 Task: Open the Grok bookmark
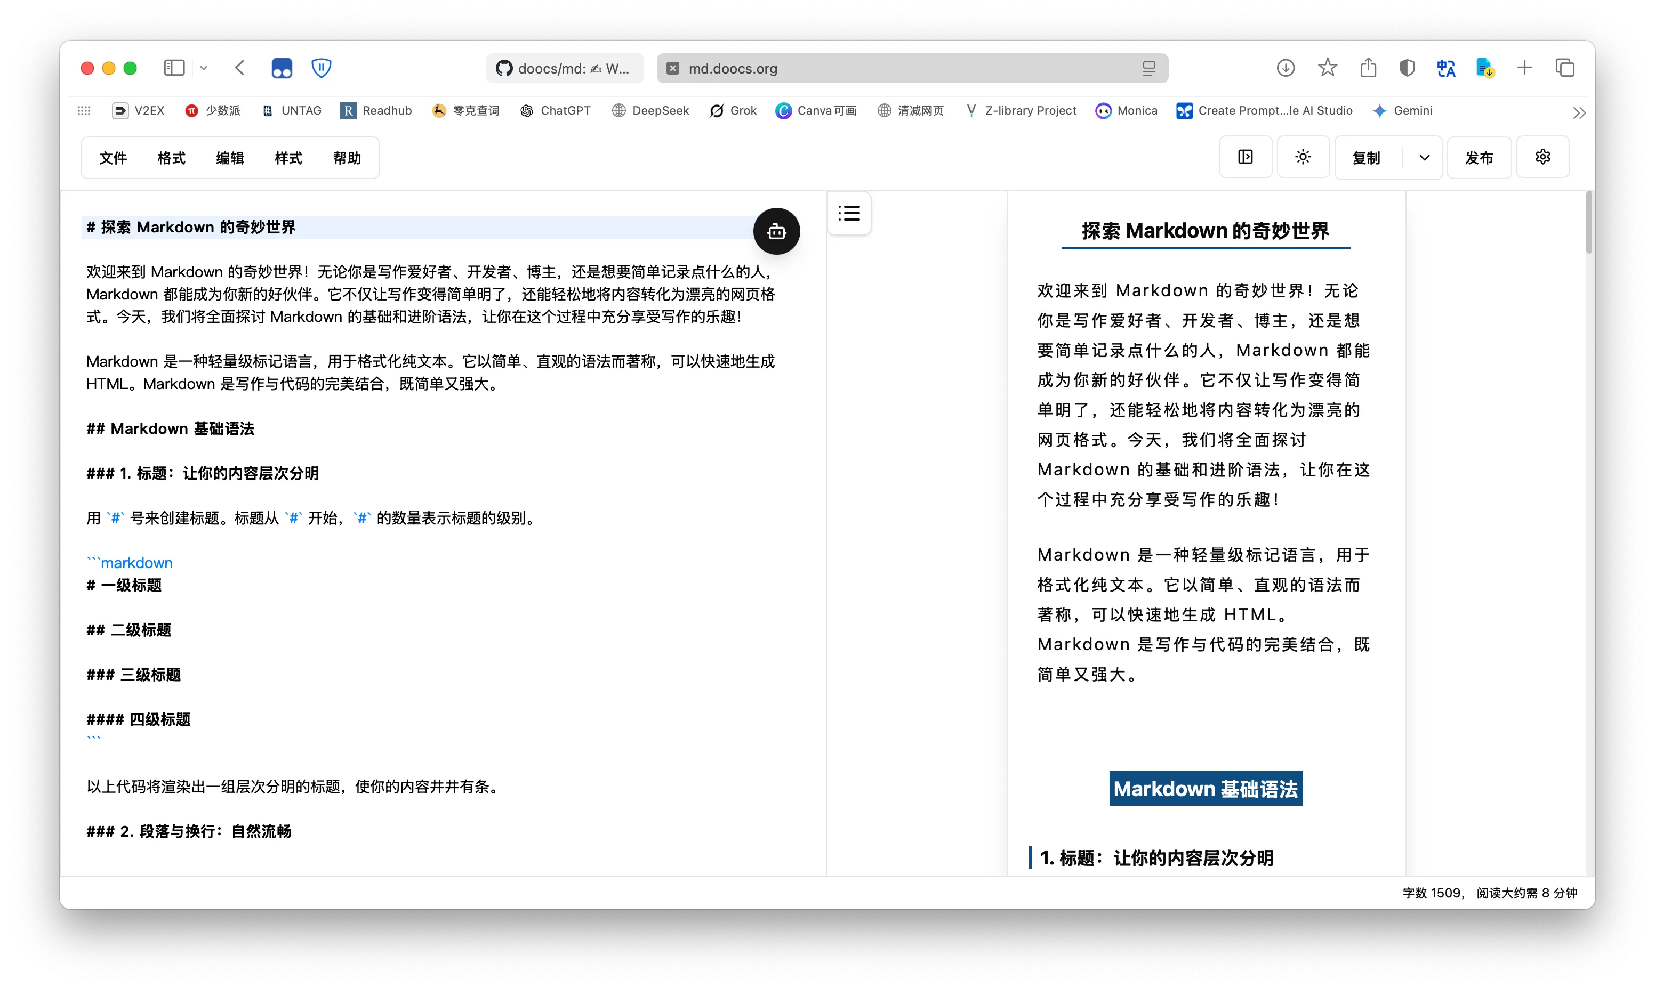[733, 110]
